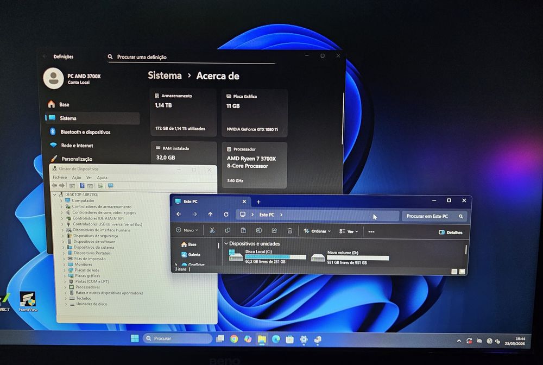Click the Windows Start button

click(x=135, y=338)
